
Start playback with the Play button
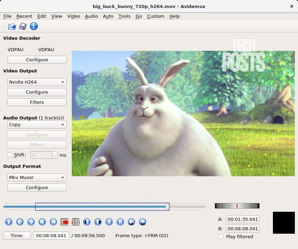(9, 222)
